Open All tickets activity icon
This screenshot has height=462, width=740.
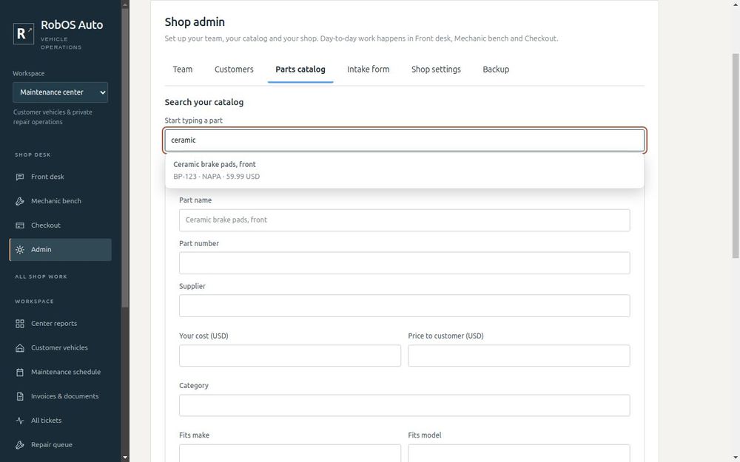click(x=20, y=421)
